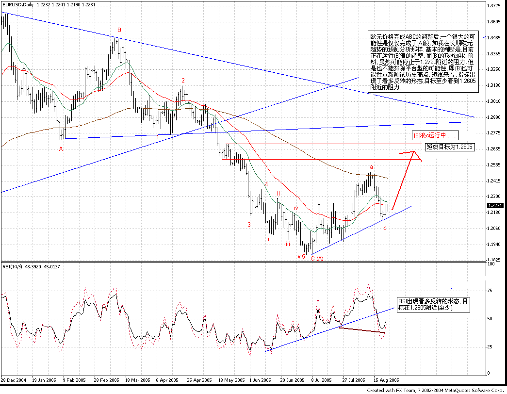507x394 pixels.
Task: Click the current price tag 1.2231
Action: point(495,205)
